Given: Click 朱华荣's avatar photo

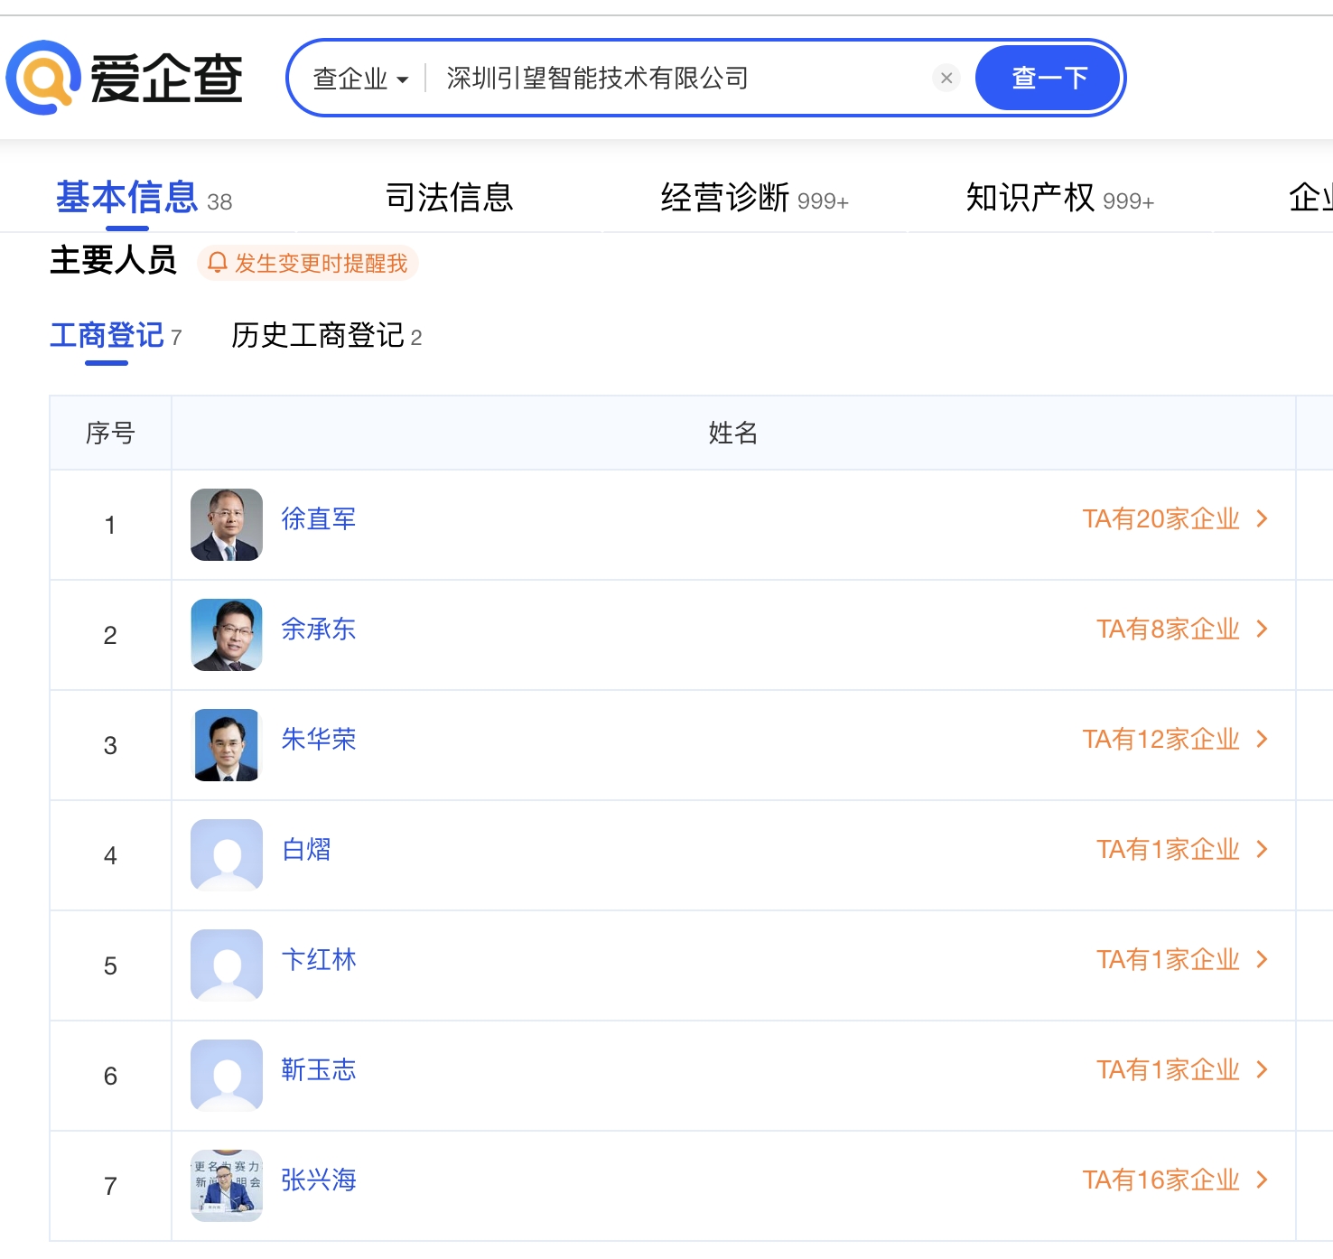Looking at the screenshot, I should pos(227,745).
